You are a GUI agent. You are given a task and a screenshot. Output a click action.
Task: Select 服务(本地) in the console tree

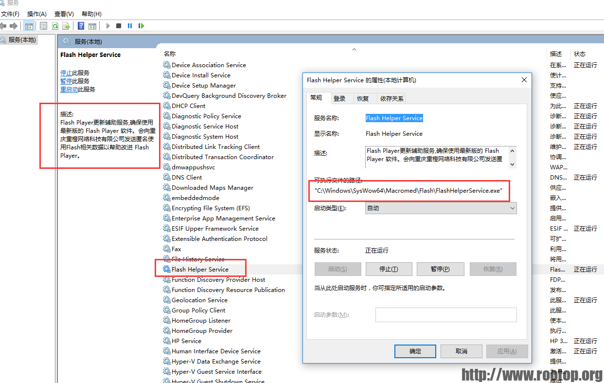pyautogui.click(x=22, y=40)
